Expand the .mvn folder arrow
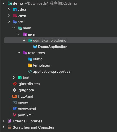117x132 pixels. (9, 16)
